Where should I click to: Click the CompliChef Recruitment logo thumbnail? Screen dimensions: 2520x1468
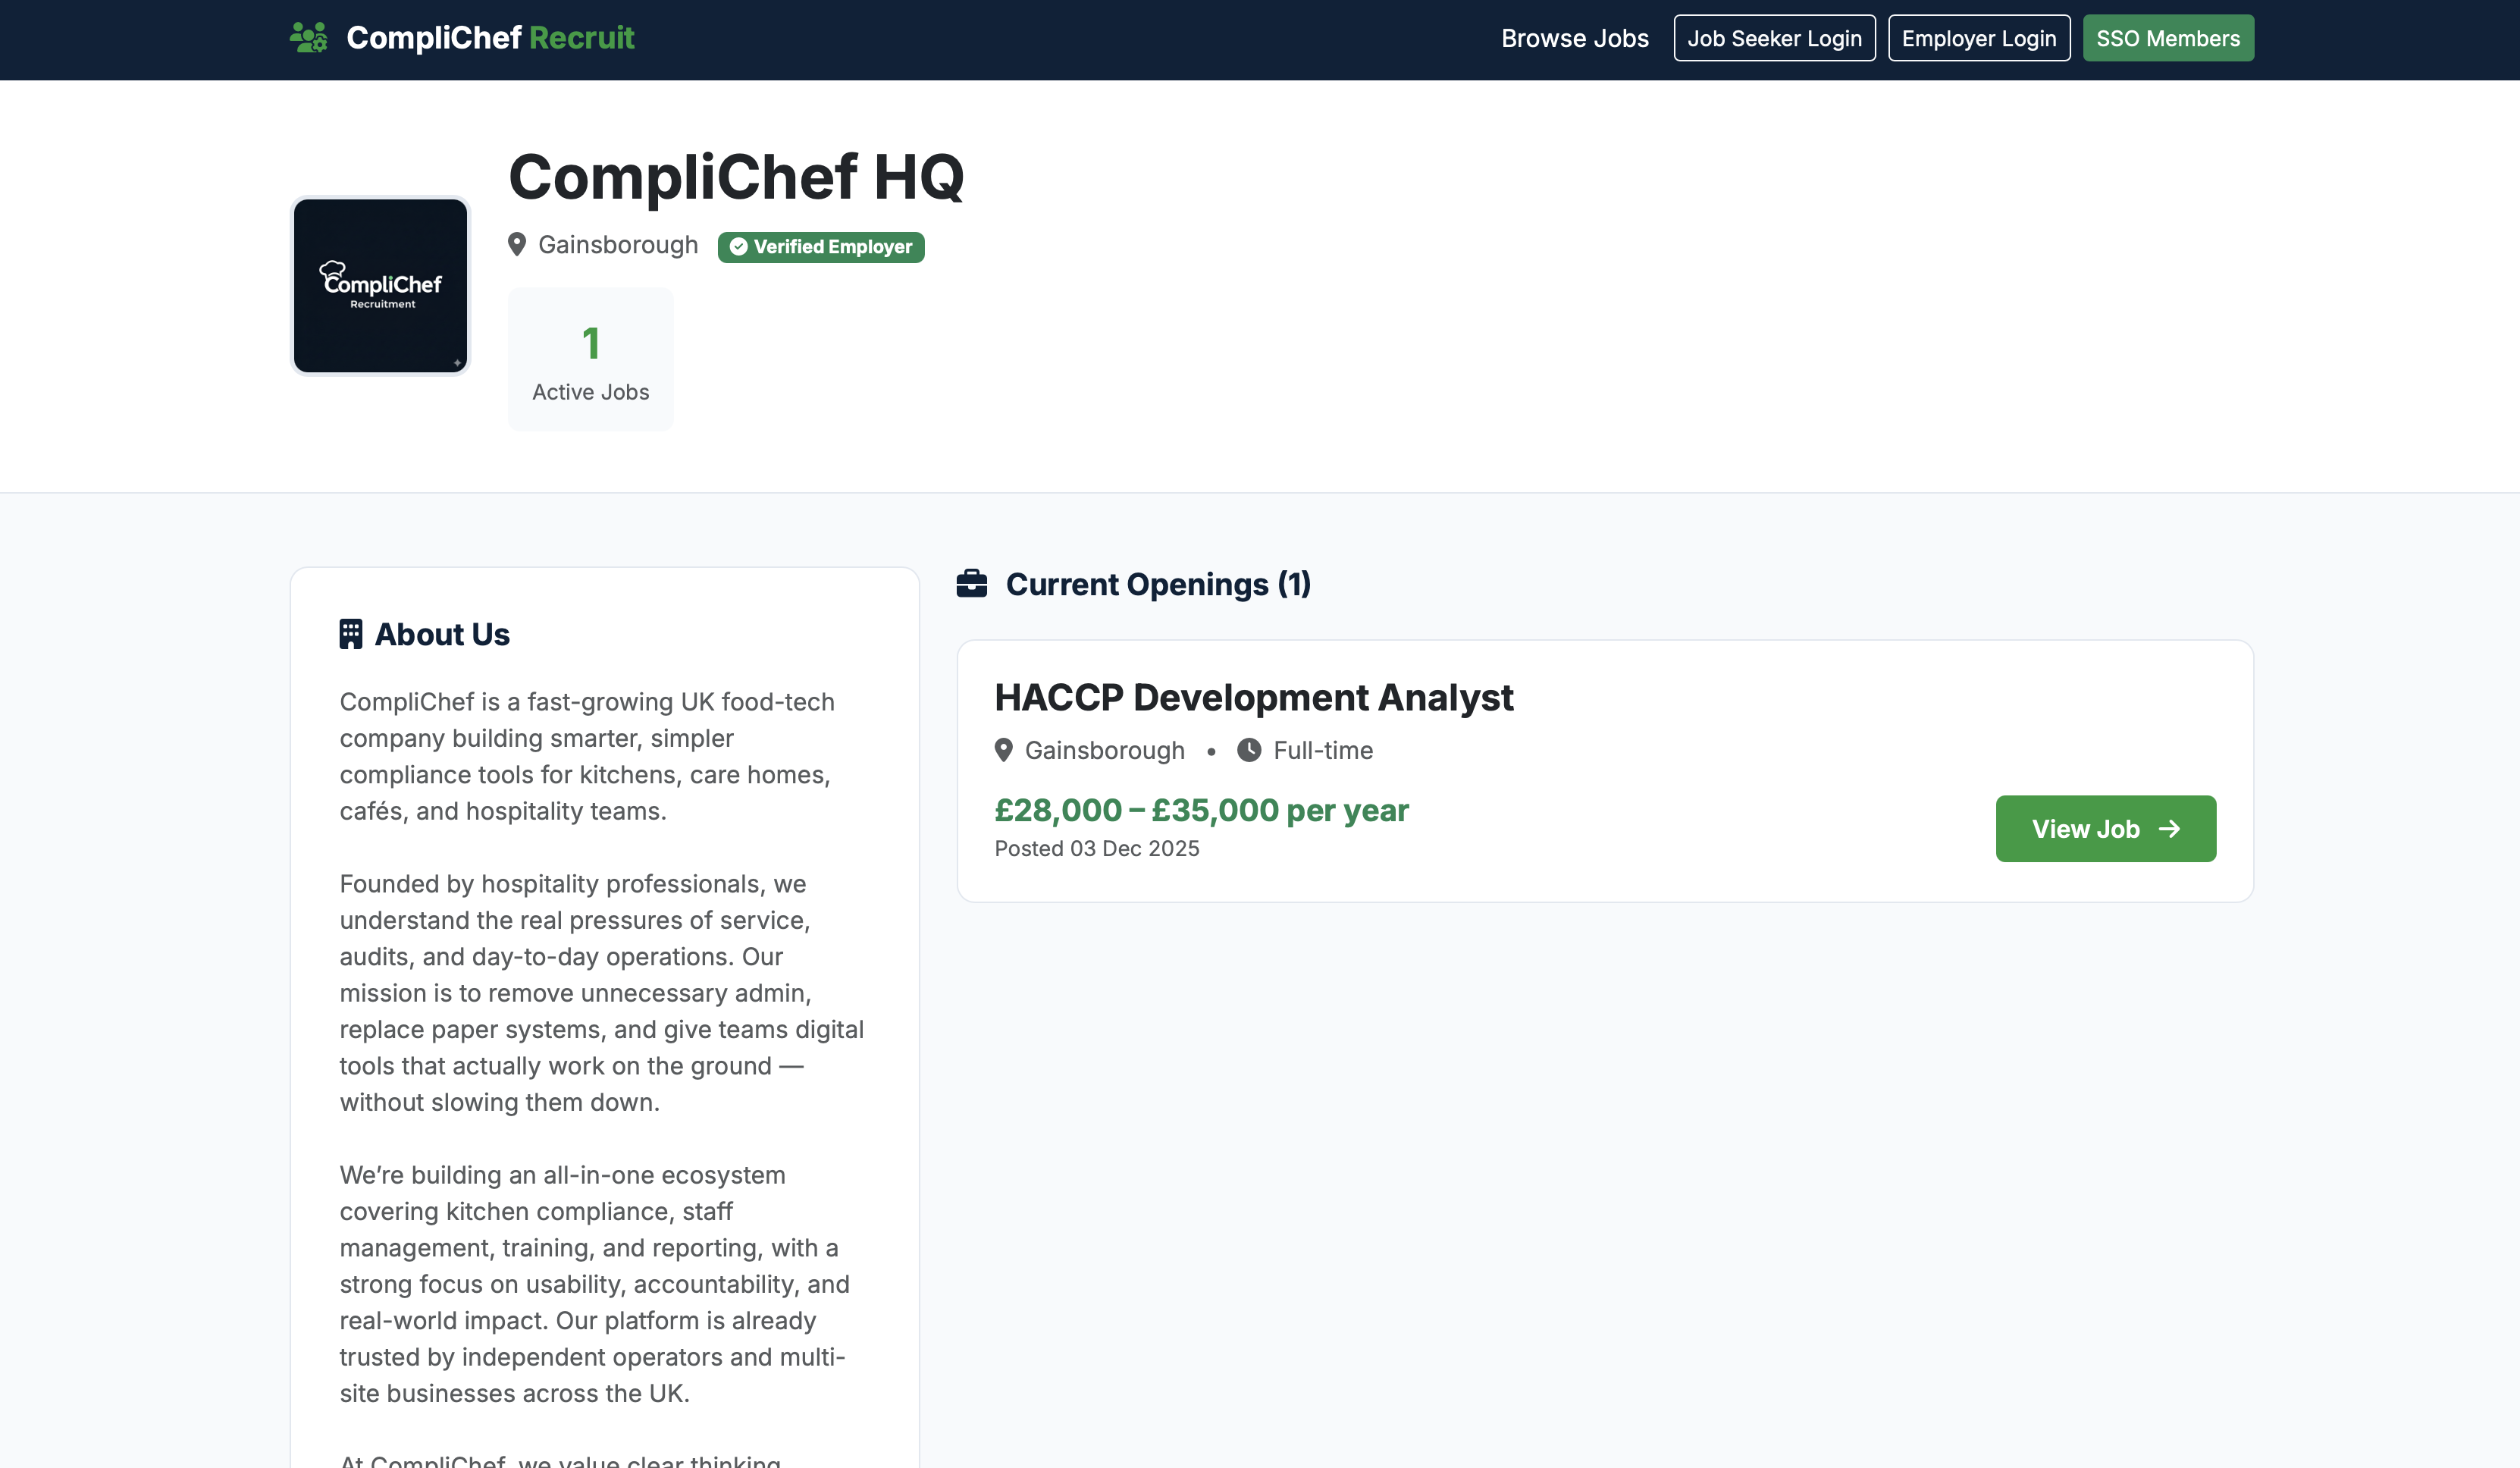(x=380, y=286)
